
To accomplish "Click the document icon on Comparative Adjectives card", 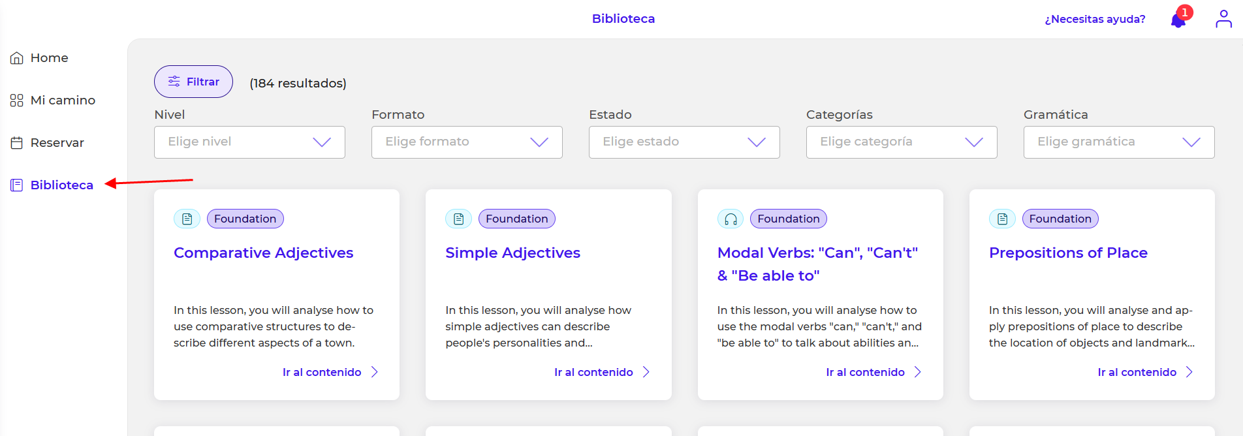I will (x=187, y=219).
